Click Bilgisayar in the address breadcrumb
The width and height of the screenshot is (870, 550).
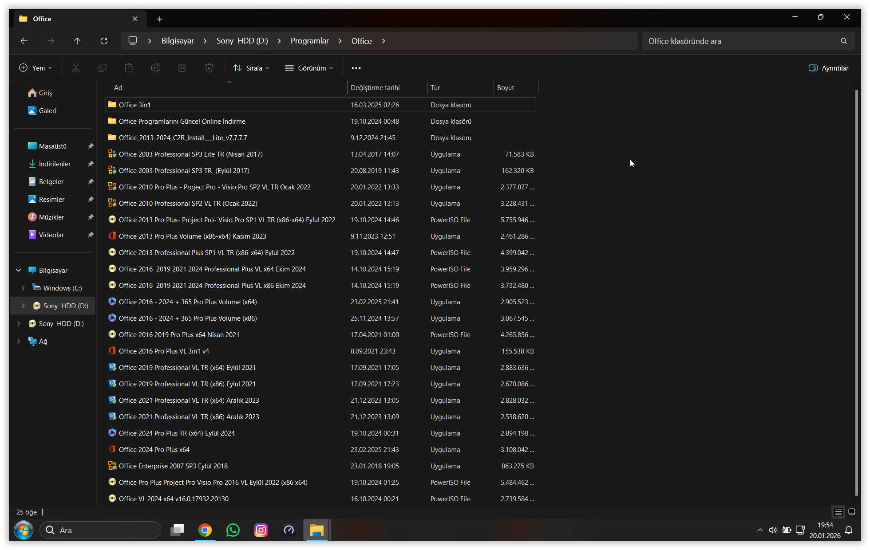pyautogui.click(x=178, y=41)
